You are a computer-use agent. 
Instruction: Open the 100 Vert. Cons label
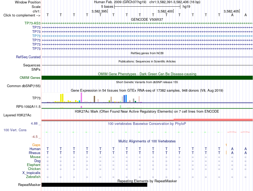15,130
